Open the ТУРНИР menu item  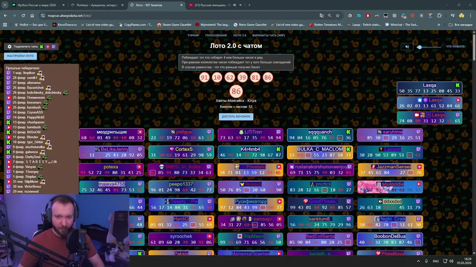click(x=193, y=35)
